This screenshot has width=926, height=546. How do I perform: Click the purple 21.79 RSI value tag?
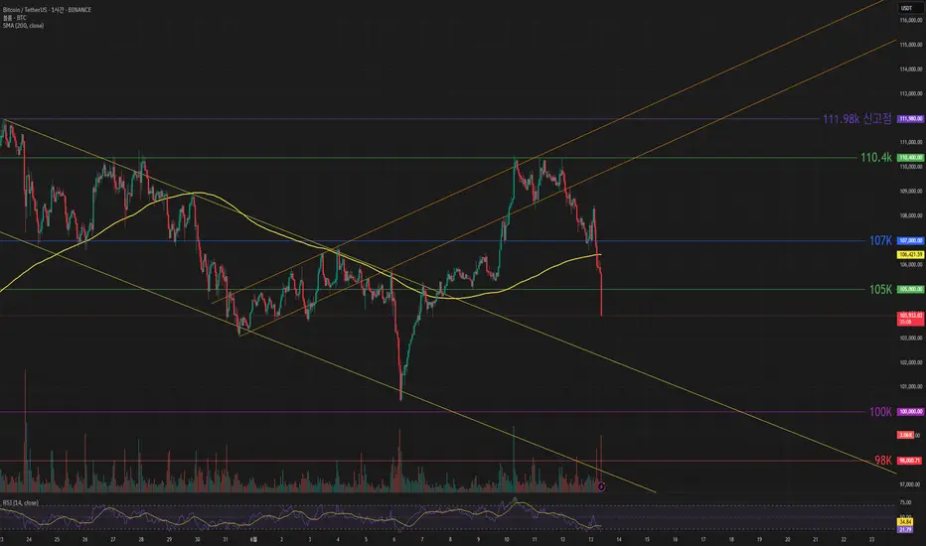[x=905, y=529]
